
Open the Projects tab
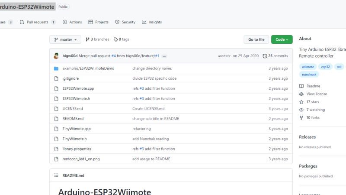pos(99,22)
